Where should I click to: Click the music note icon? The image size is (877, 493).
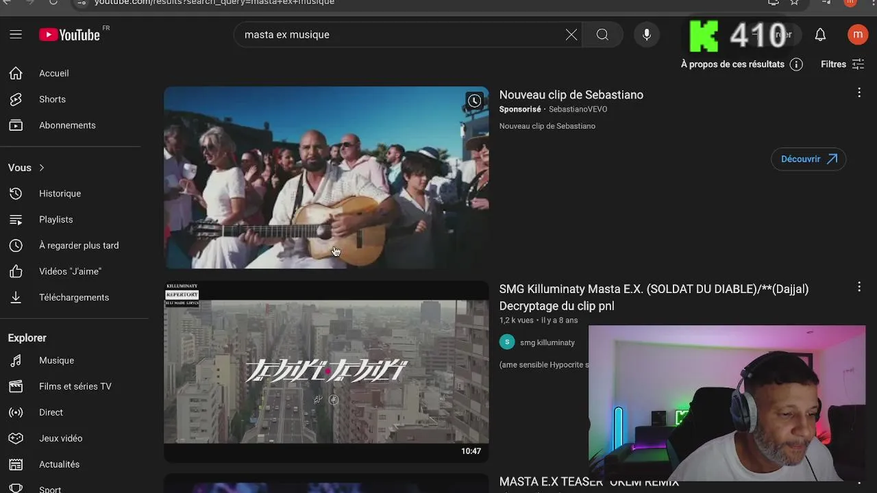[x=16, y=361]
